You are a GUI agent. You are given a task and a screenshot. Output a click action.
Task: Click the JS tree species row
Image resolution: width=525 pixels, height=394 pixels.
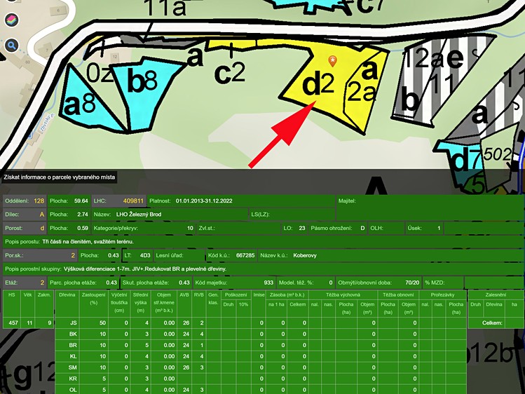point(261,323)
